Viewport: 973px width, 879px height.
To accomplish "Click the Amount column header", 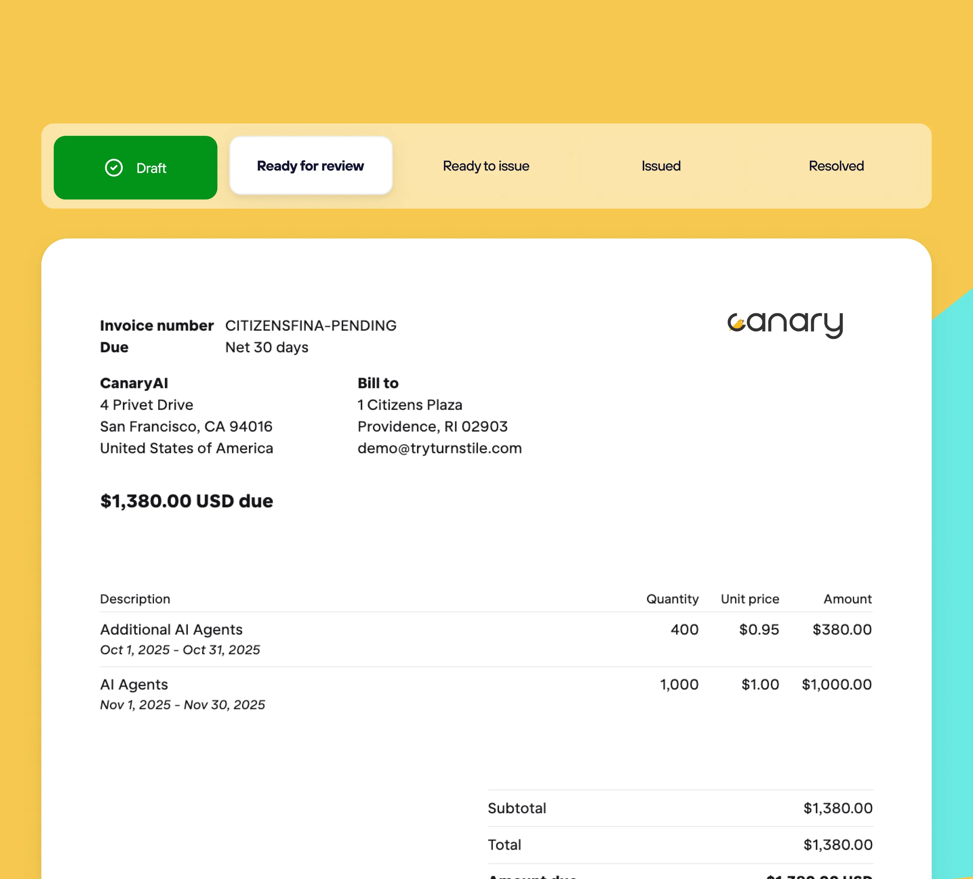I will pos(847,599).
